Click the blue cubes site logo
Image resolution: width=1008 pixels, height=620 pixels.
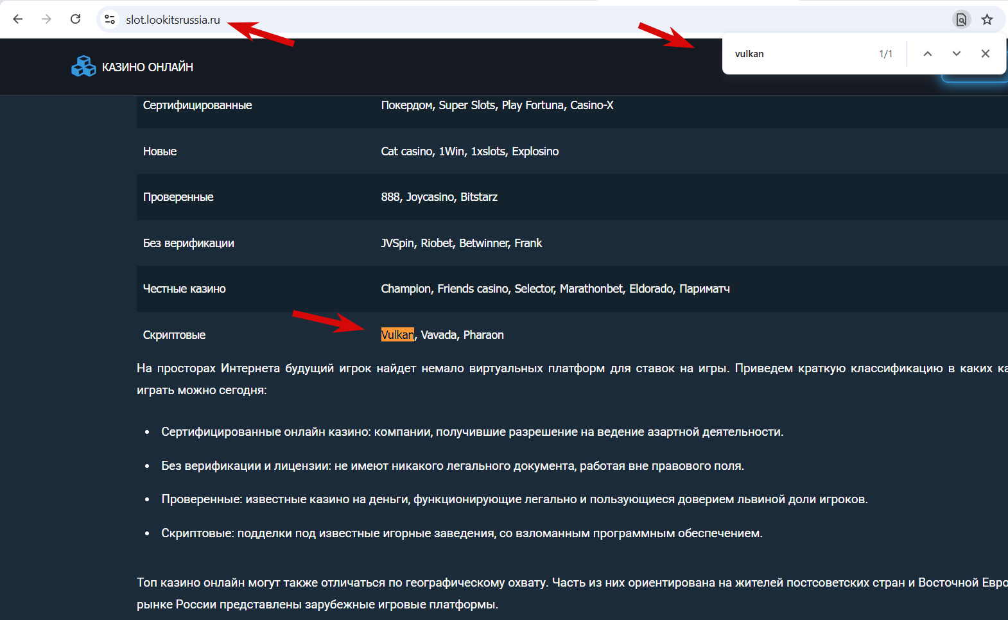(x=83, y=66)
